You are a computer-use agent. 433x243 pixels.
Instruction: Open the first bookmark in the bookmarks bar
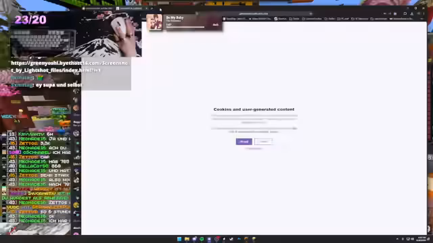[x=235, y=19]
